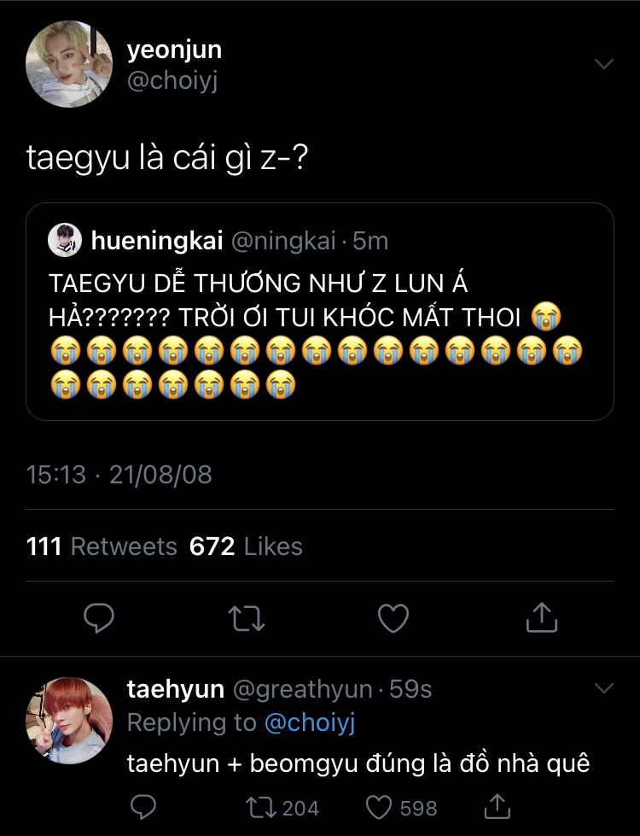Share yeonjun's main tweet
The height and width of the screenshot is (836, 640).
541,618
